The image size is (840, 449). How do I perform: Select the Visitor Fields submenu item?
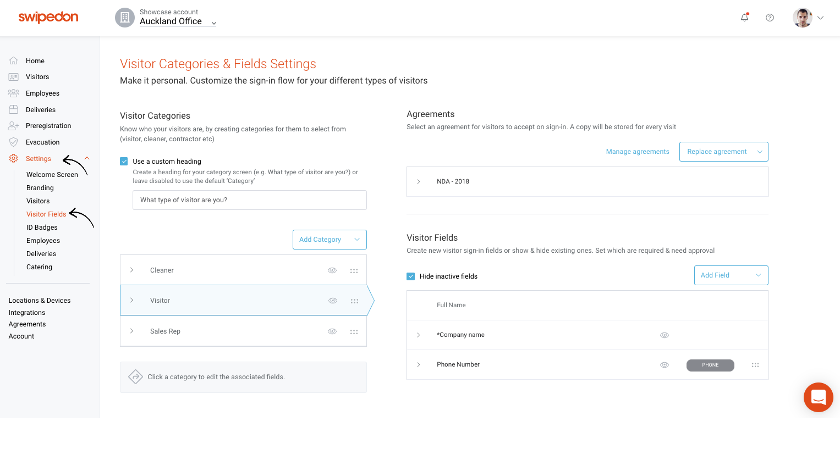46,214
